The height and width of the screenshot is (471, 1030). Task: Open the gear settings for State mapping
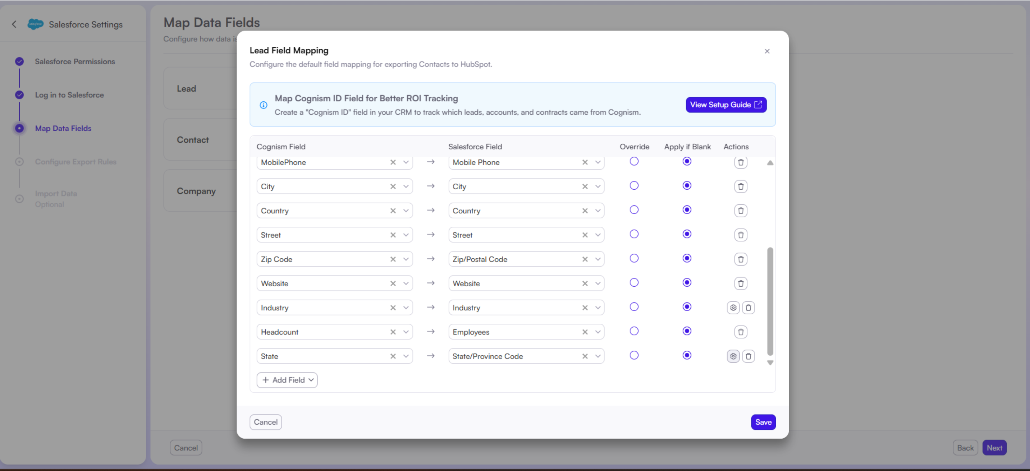click(733, 356)
